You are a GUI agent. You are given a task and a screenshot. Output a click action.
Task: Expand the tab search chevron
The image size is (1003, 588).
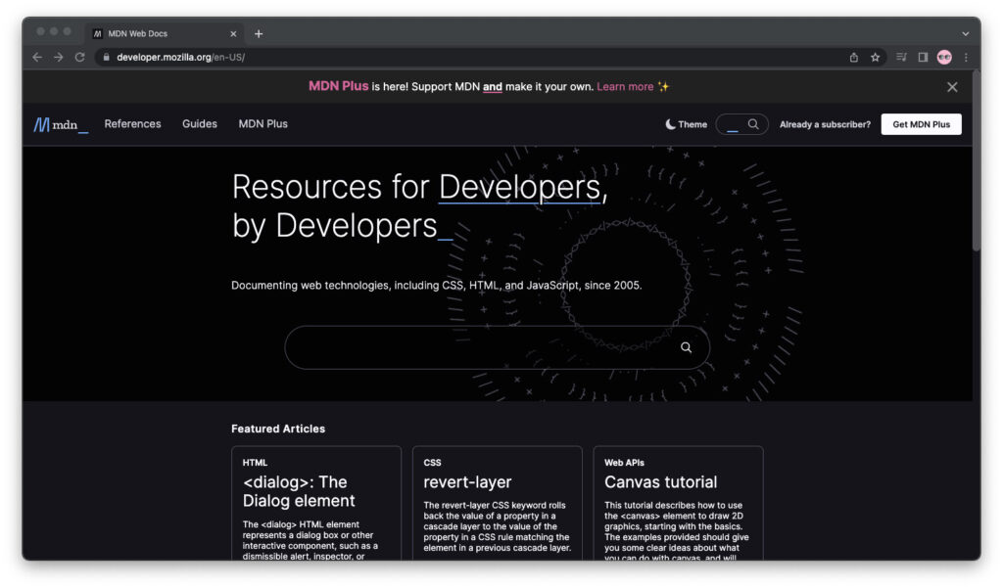pyautogui.click(x=965, y=34)
